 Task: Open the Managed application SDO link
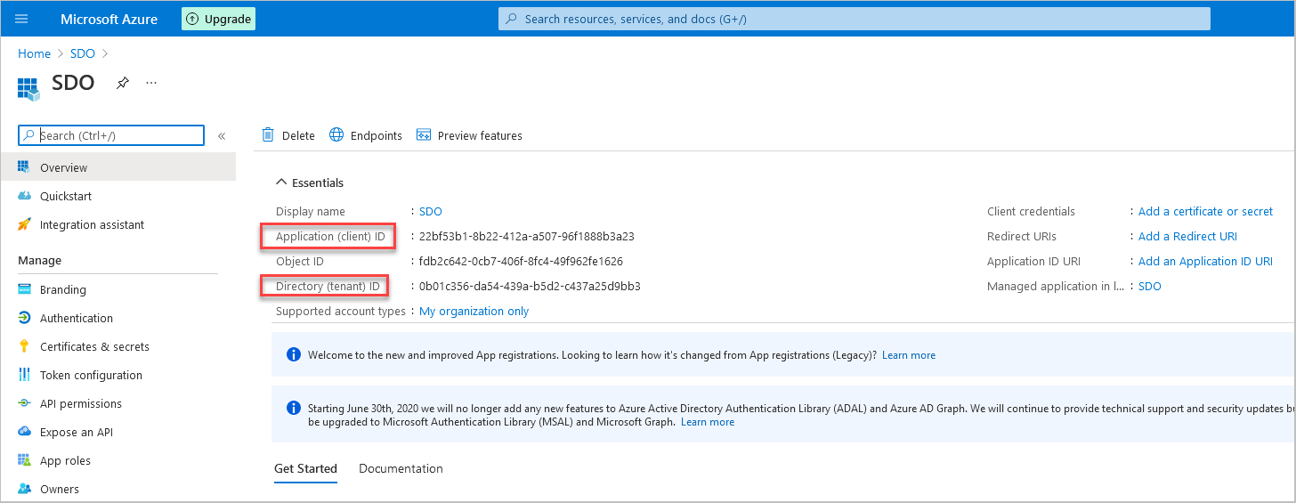[x=1150, y=286]
